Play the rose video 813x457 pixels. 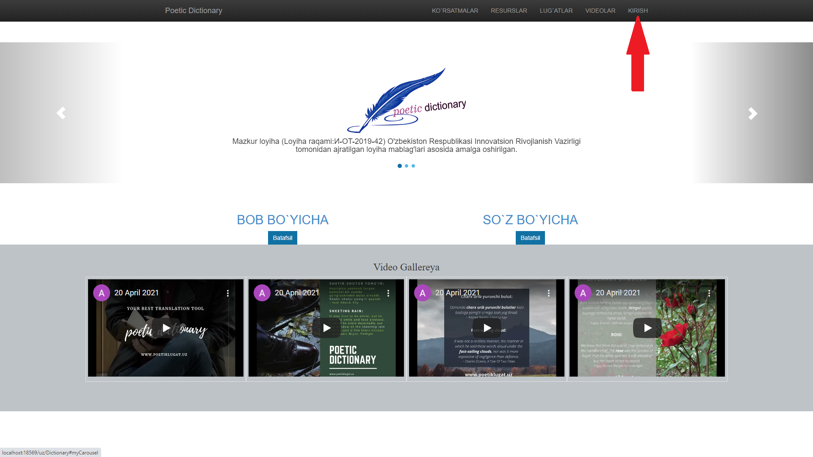tap(647, 328)
